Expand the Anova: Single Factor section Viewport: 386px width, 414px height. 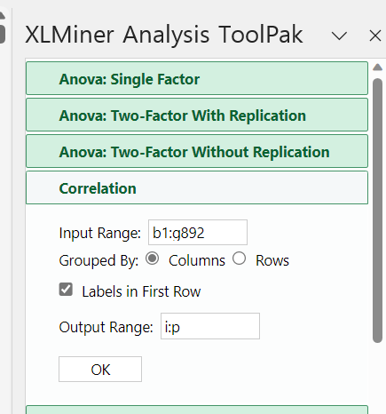pyautogui.click(x=197, y=78)
